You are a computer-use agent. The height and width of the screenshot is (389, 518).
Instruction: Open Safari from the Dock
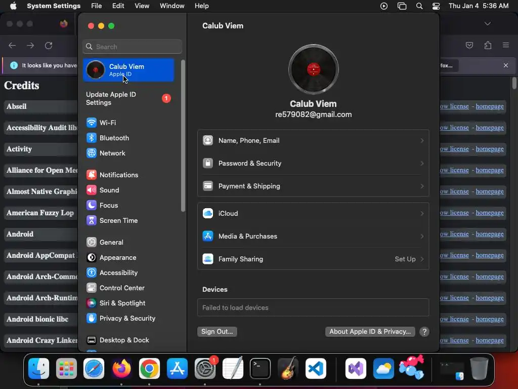click(x=94, y=369)
